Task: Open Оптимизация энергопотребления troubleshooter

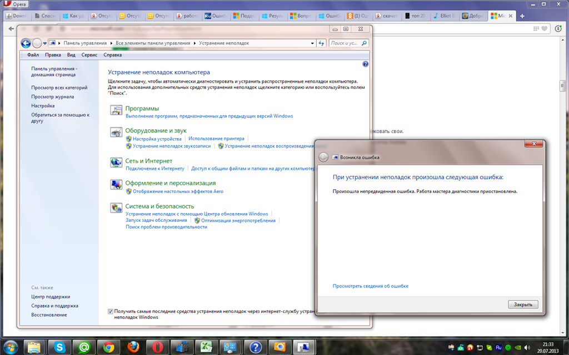Action: pyautogui.click(x=238, y=220)
